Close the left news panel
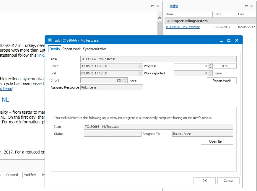Viewport: 257px width, 191px height. tap(158, 6)
